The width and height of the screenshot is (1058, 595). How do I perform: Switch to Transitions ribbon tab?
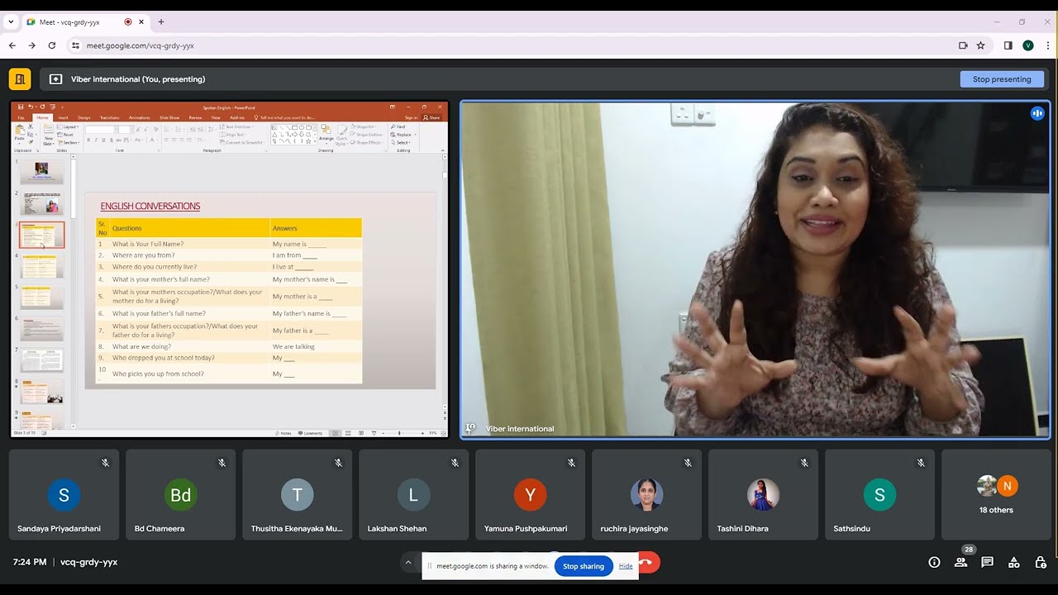[x=109, y=117]
